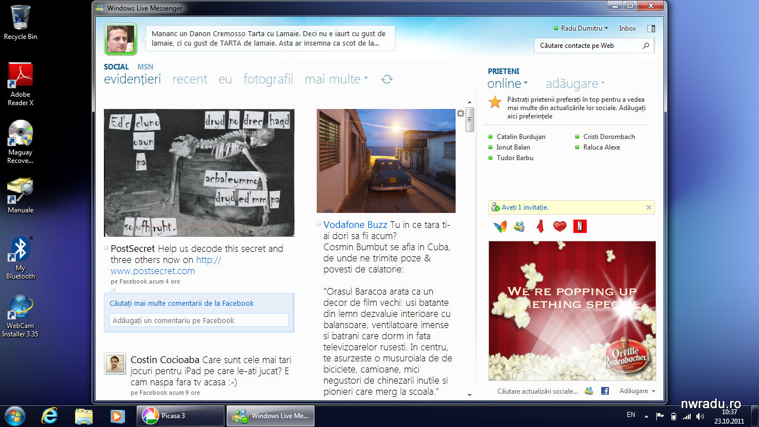Open My Bluetooth desktop icon

(x=21, y=258)
